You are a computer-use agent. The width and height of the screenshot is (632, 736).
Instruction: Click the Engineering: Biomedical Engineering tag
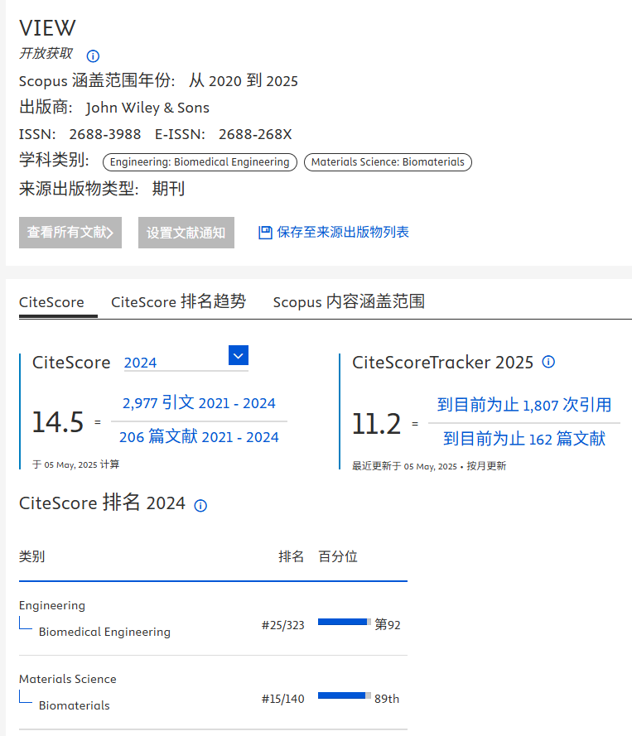click(x=200, y=162)
